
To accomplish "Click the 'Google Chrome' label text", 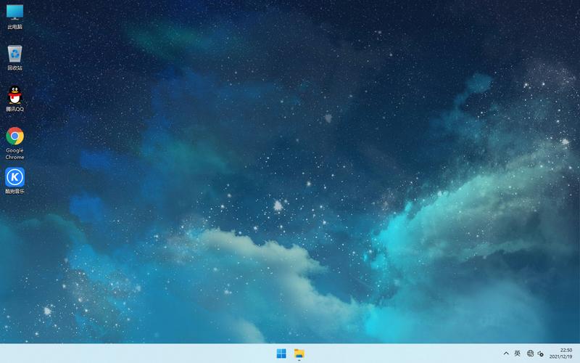I will click(x=14, y=154).
